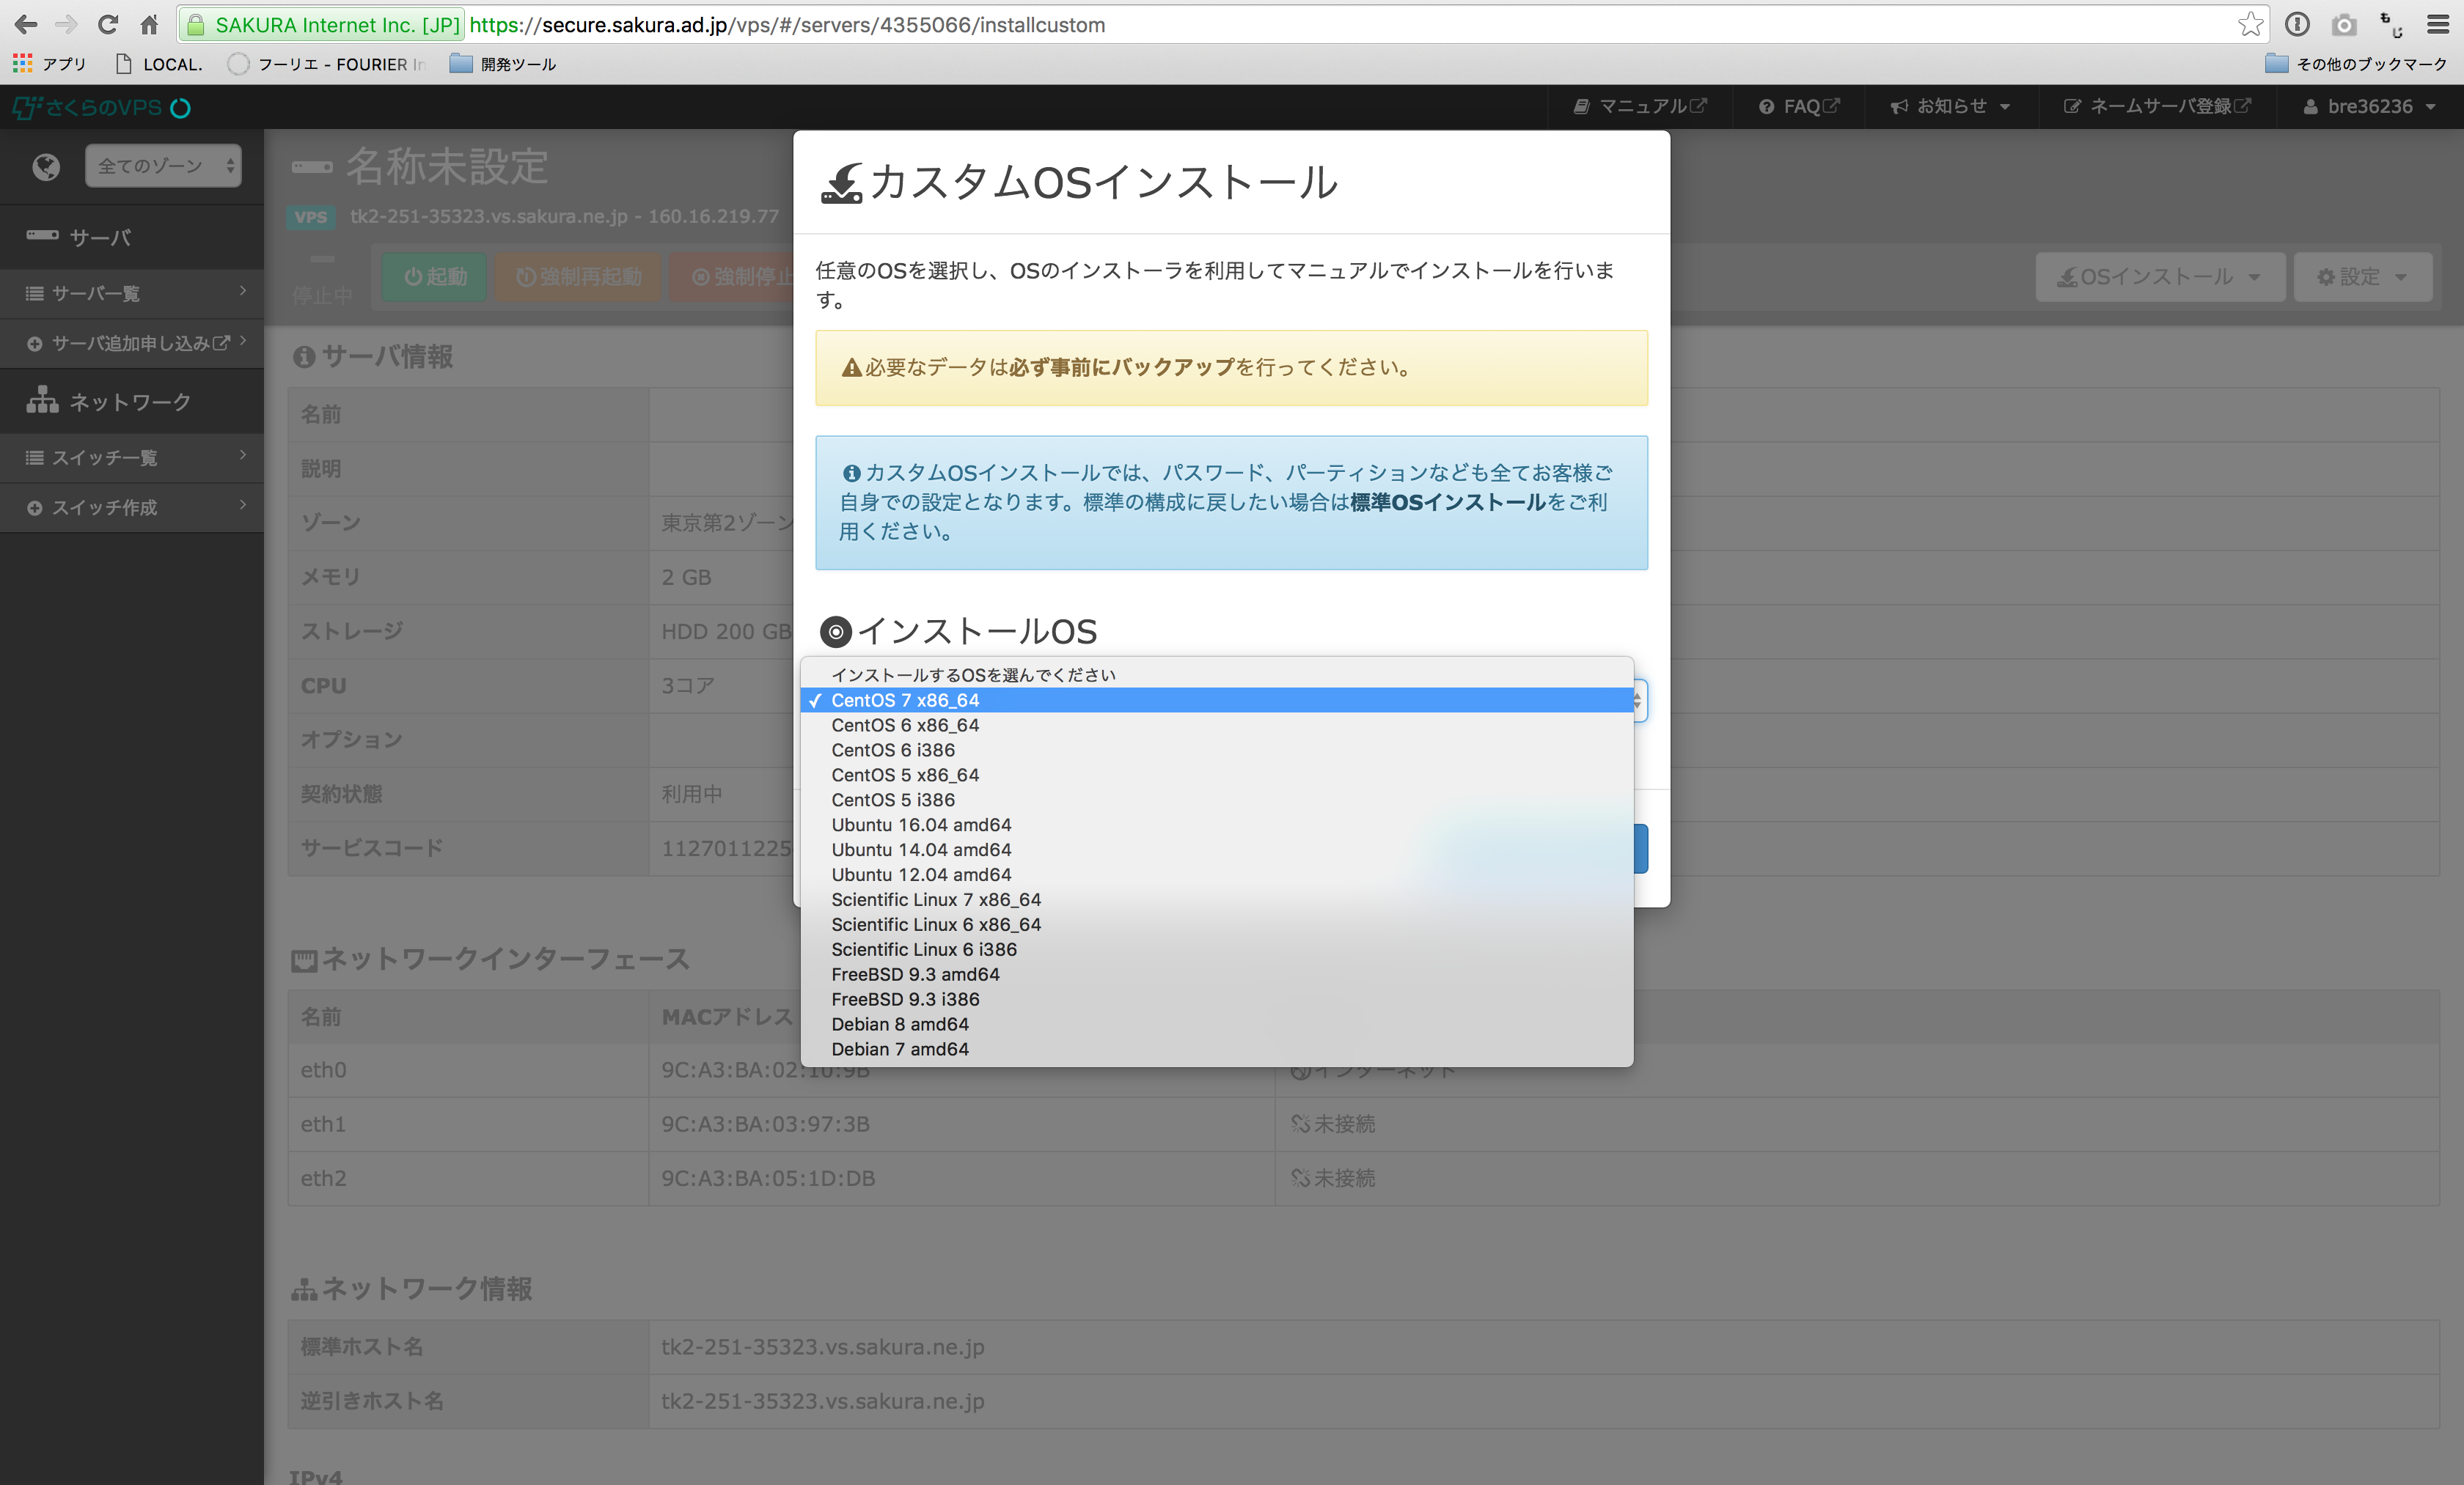Click the 起動 start server button
This screenshot has height=1485, width=2464.
click(x=435, y=277)
